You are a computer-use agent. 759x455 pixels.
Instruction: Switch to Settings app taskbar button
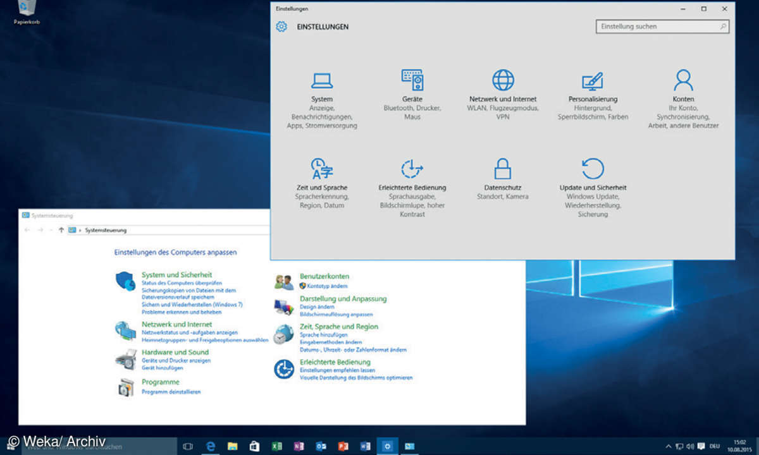pos(387,446)
